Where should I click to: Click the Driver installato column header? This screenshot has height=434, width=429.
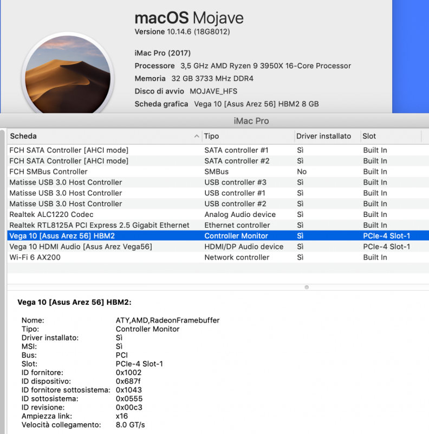pos(328,136)
